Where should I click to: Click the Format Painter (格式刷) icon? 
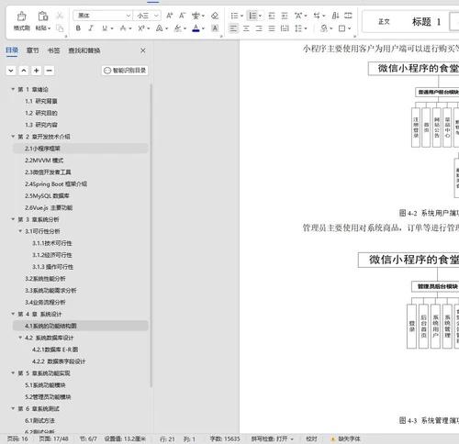point(21,16)
